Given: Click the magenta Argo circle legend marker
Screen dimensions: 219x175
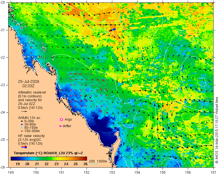Looking at the screenshot, I should (61, 119).
